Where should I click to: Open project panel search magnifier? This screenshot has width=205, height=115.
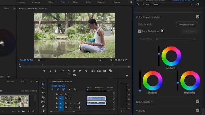point(19,111)
